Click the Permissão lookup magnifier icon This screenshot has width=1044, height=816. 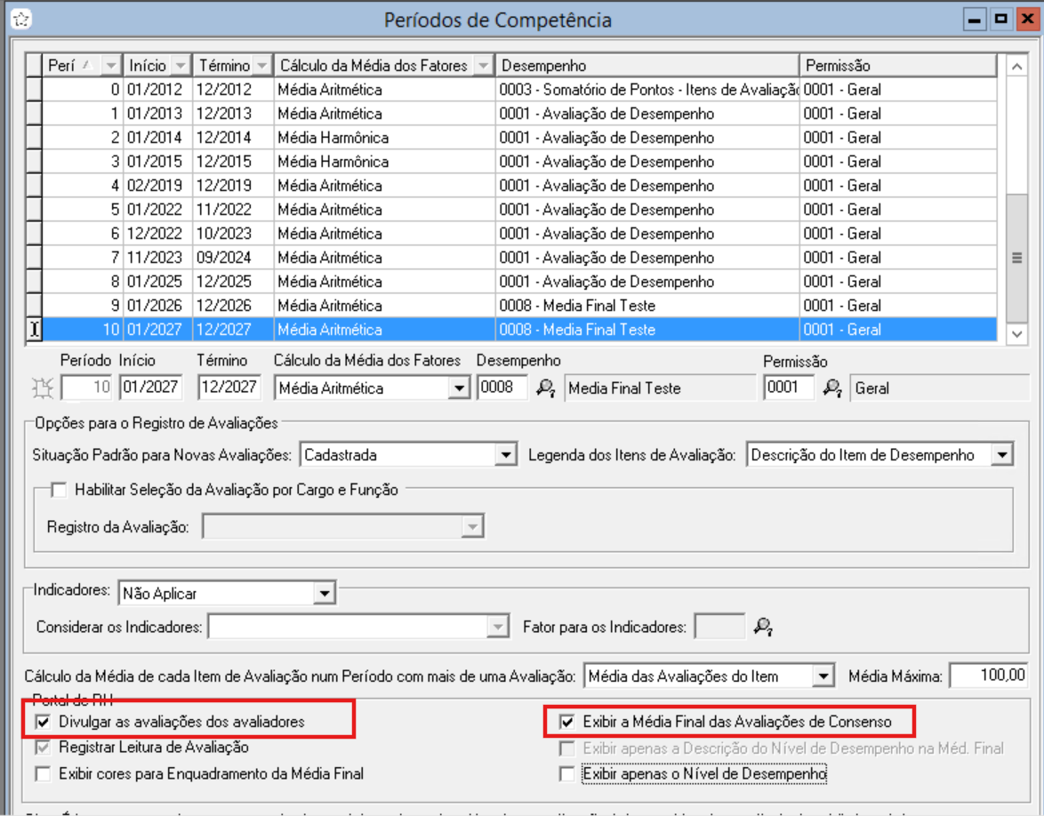831,388
